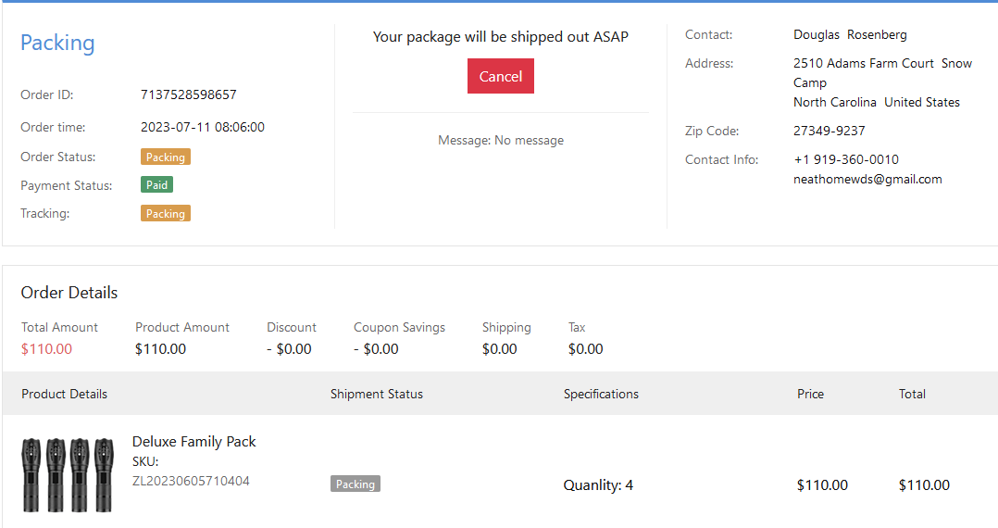Select the SKU code ZL20230605710404

pyautogui.click(x=191, y=481)
